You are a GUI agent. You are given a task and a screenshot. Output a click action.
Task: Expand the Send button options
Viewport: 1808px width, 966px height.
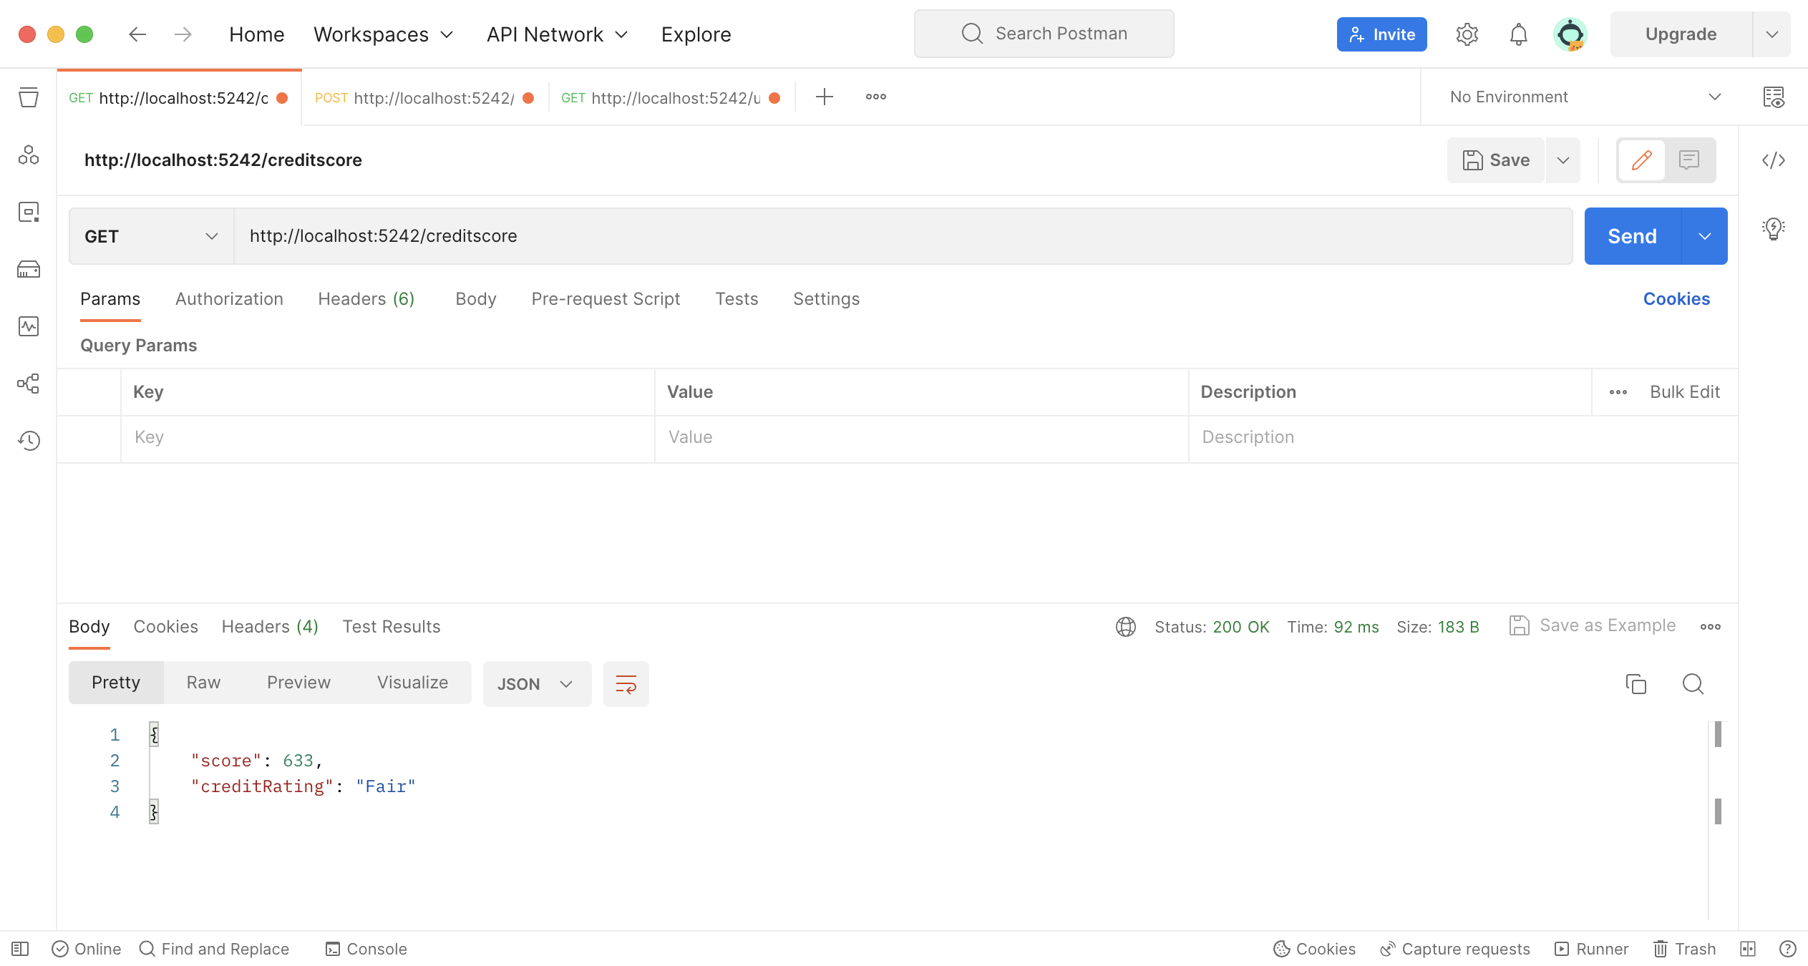pyautogui.click(x=1705, y=236)
